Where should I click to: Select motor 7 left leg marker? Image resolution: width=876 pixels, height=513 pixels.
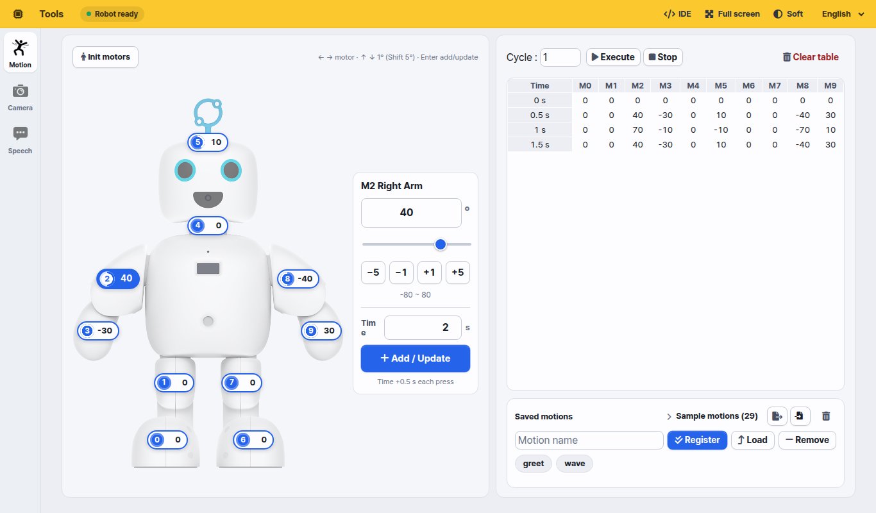pyautogui.click(x=242, y=383)
